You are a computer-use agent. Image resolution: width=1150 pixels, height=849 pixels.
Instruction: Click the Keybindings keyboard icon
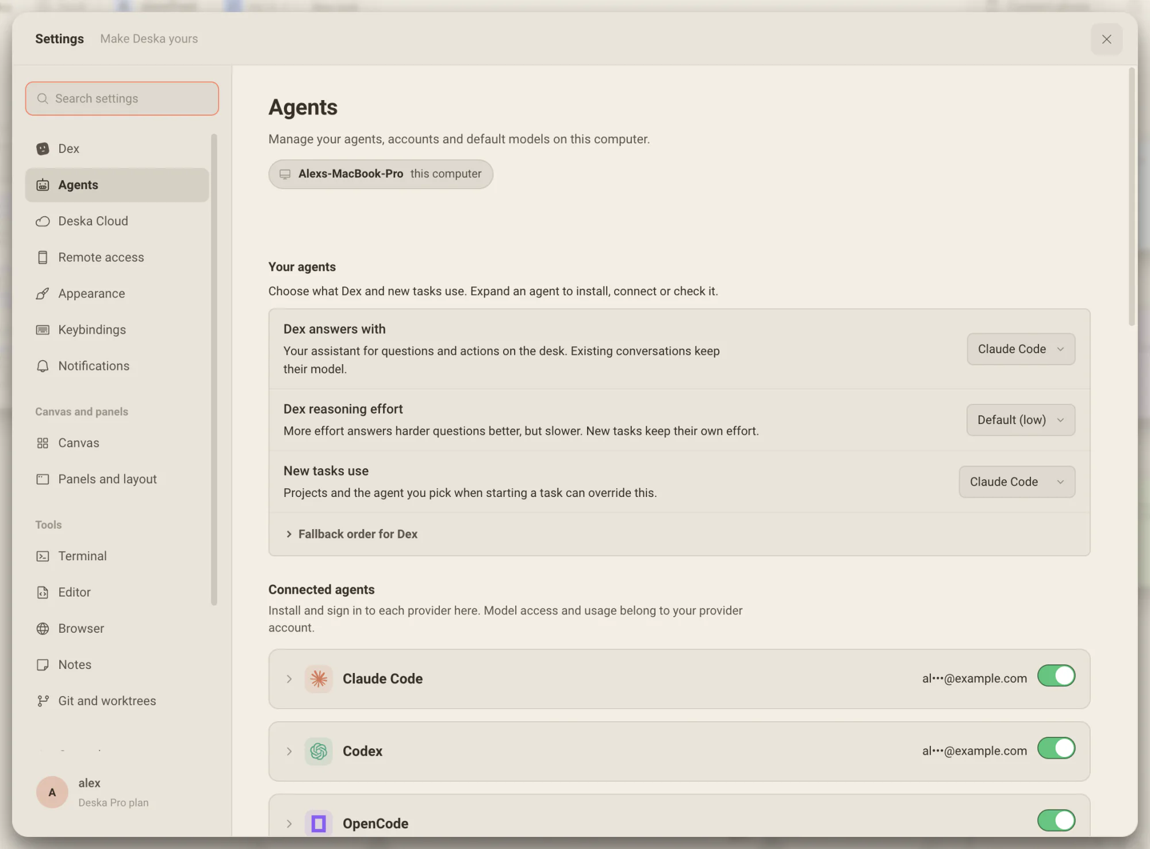click(x=43, y=330)
